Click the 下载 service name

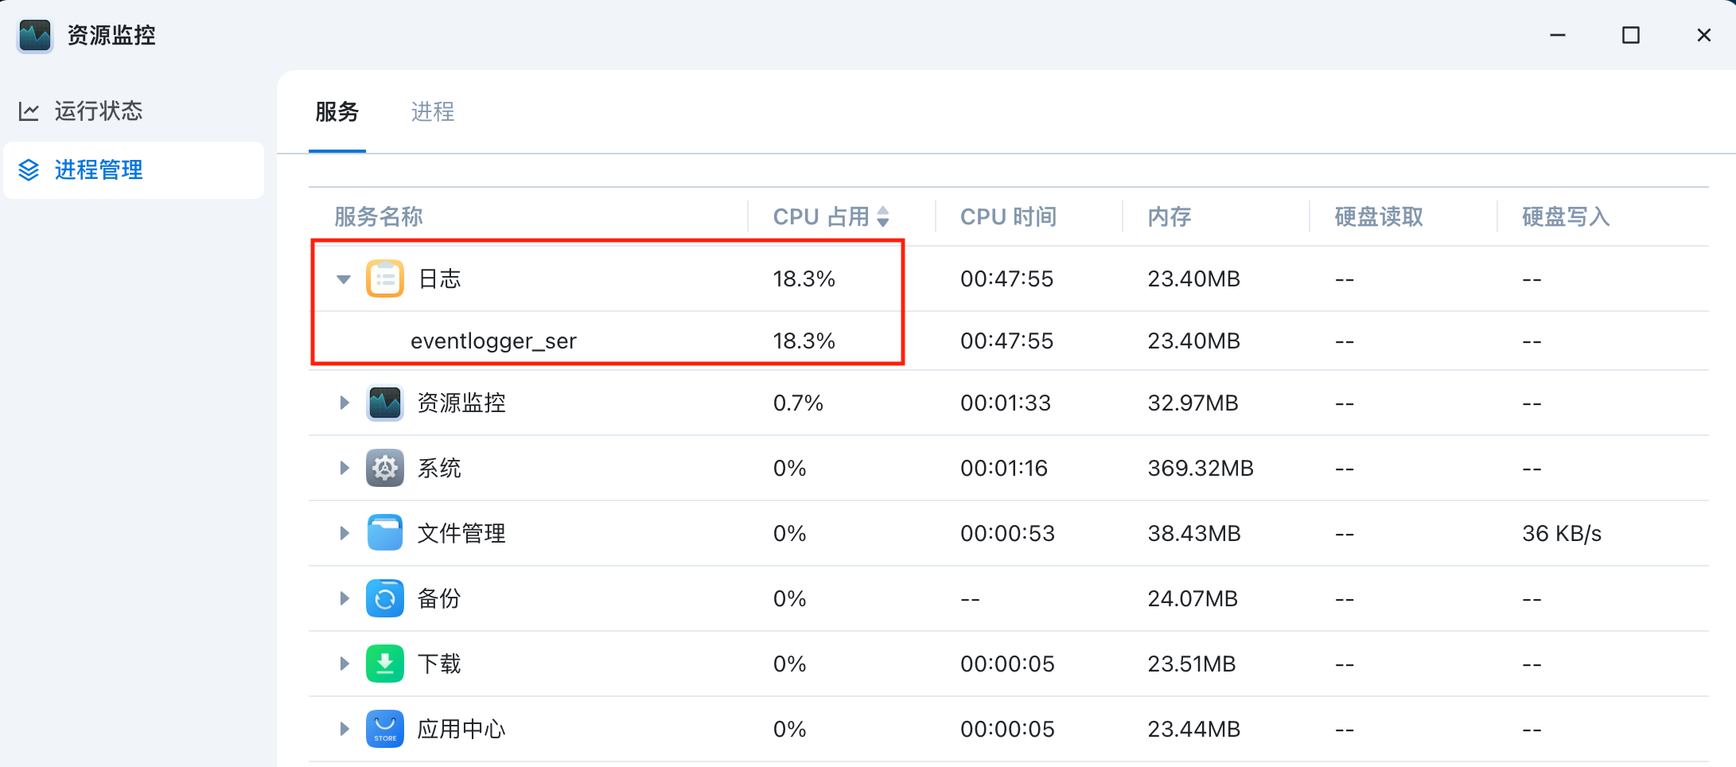[x=439, y=664]
